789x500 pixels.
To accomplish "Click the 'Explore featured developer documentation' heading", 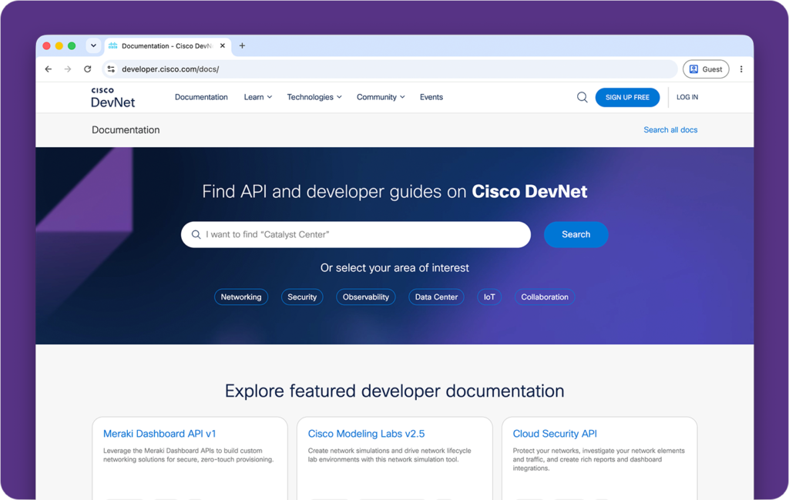I will (x=394, y=391).
